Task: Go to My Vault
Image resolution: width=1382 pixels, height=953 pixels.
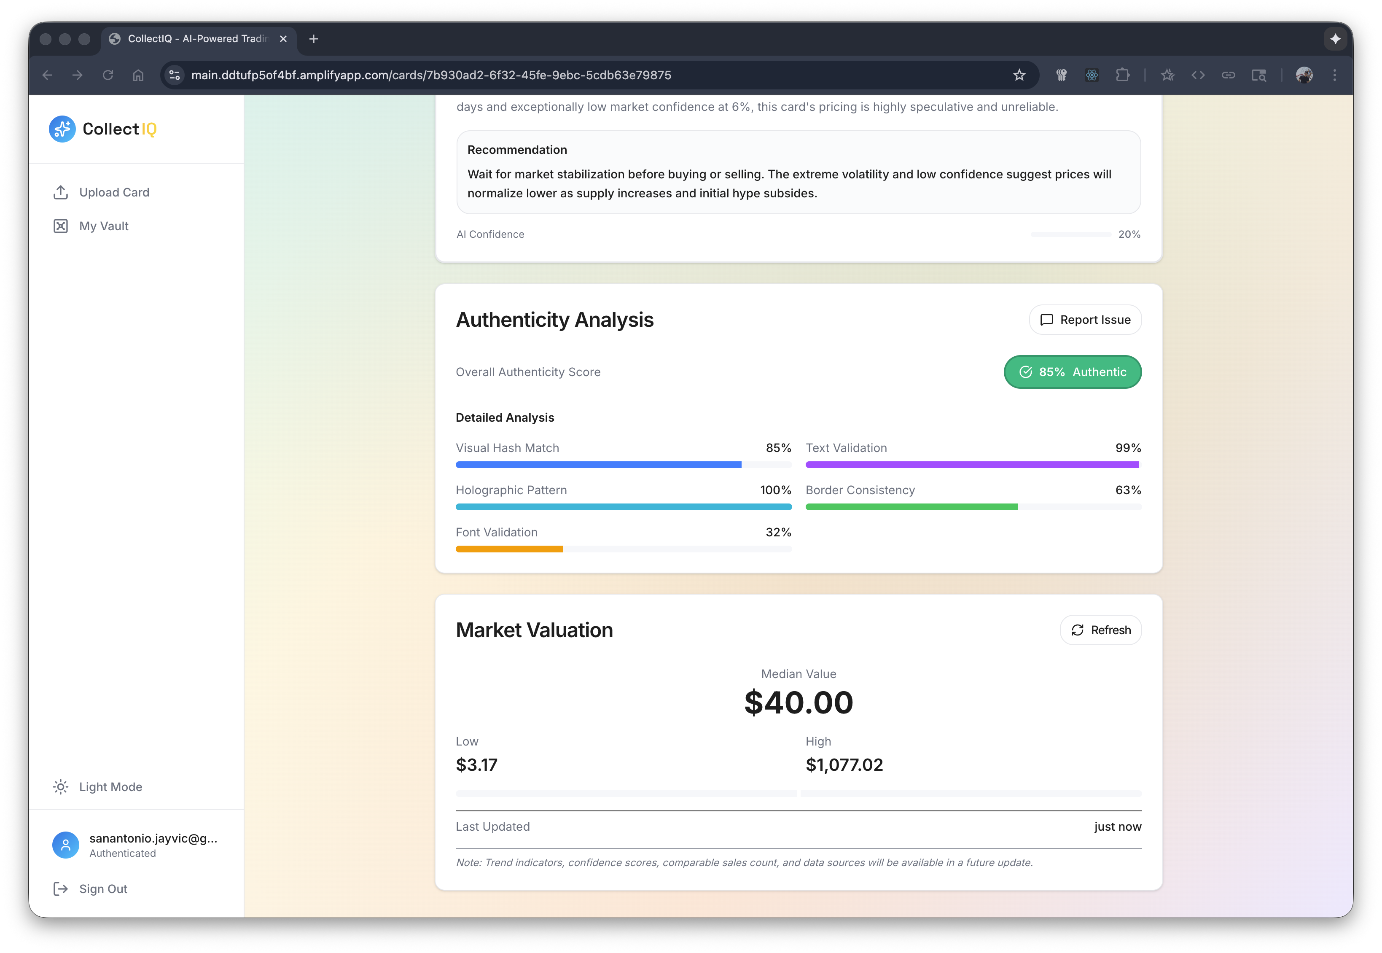Action: [103, 226]
